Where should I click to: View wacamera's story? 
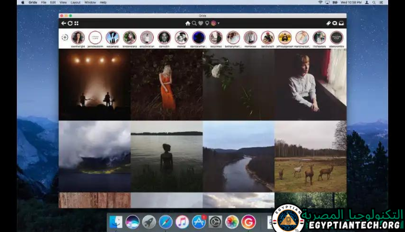pyautogui.click(x=112, y=38)
